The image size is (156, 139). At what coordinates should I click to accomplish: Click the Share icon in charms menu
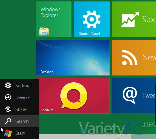tap(8, 109)
